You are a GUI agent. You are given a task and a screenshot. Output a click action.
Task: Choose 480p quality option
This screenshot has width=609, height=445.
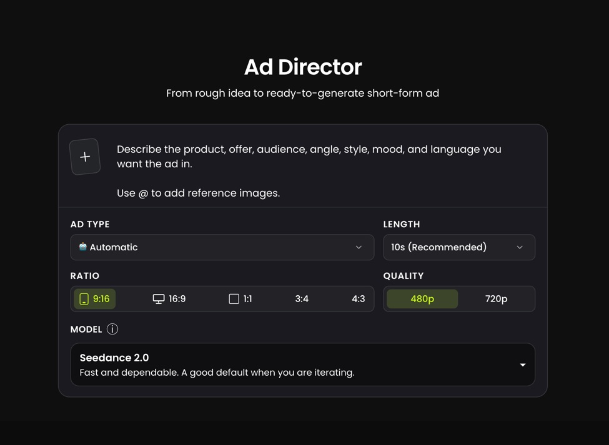[x=422, y=299]
